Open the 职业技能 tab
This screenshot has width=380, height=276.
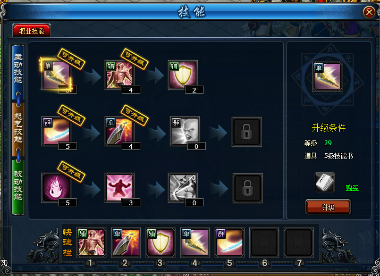tap(31, 30)
